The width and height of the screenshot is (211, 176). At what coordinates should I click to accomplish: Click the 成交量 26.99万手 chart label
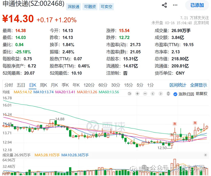pos(17,155)
